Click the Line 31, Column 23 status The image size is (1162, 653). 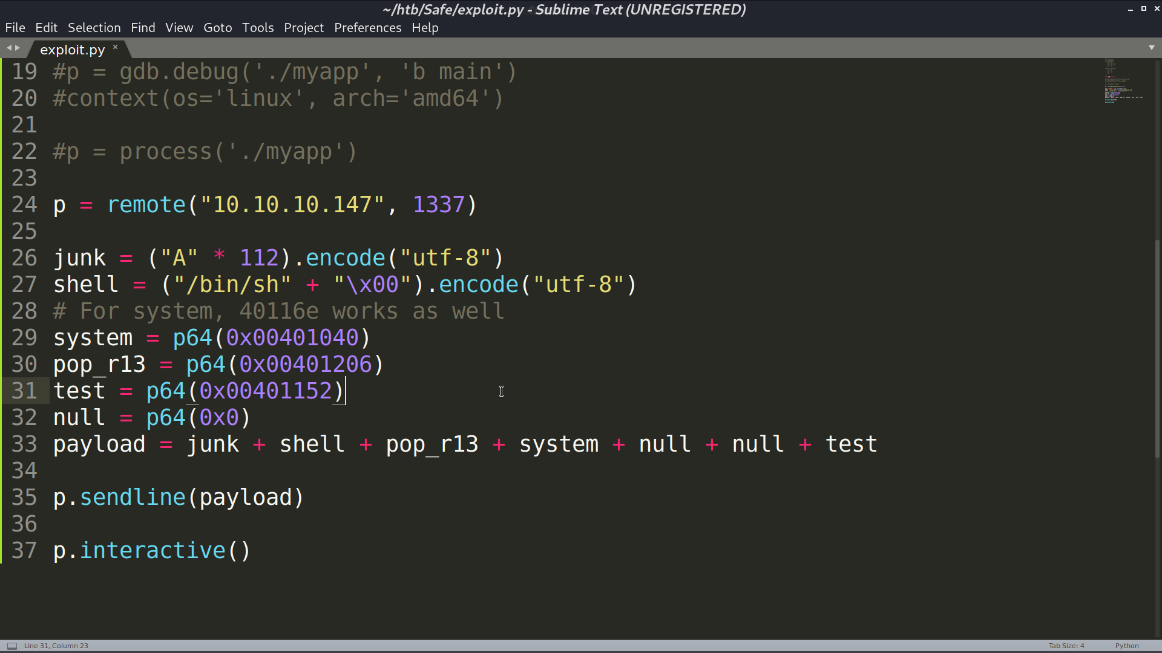[x=56, y=646]
